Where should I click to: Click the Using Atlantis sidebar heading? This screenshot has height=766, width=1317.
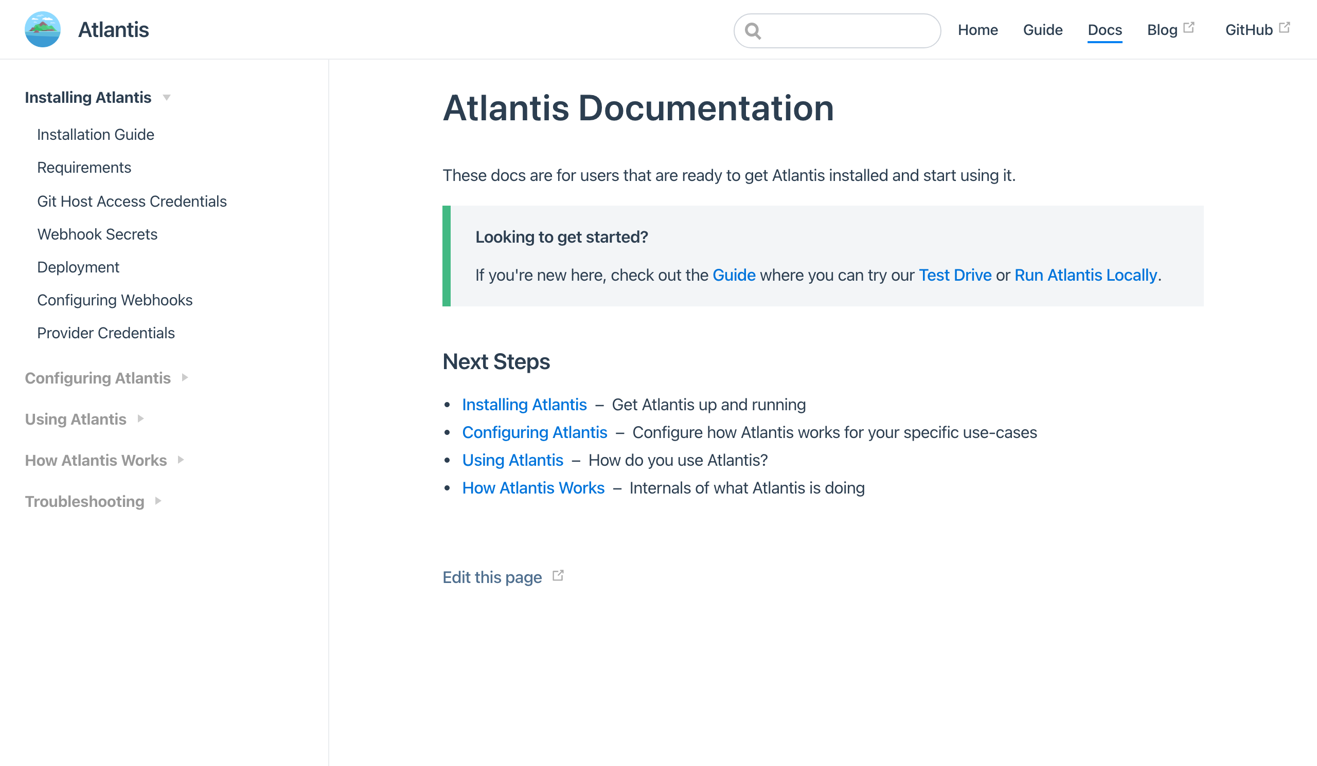point(76,420)
